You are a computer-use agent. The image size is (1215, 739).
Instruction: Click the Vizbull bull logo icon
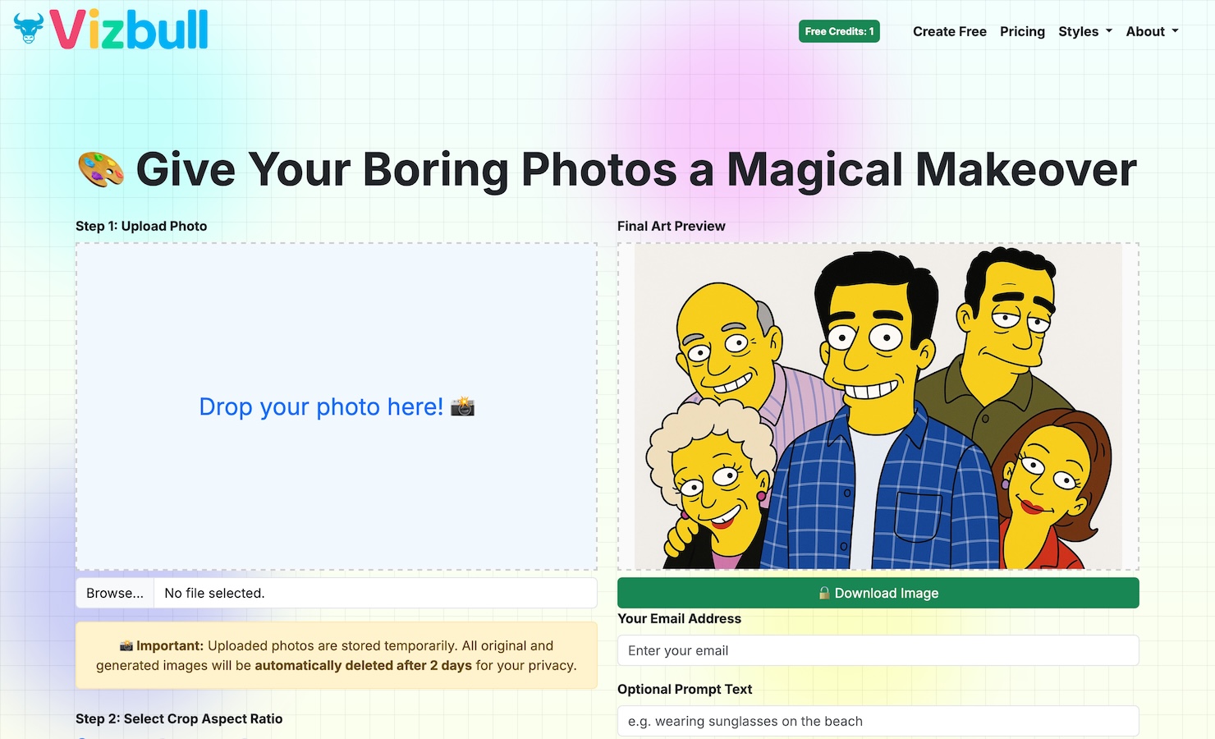click(x=29, y=29)
